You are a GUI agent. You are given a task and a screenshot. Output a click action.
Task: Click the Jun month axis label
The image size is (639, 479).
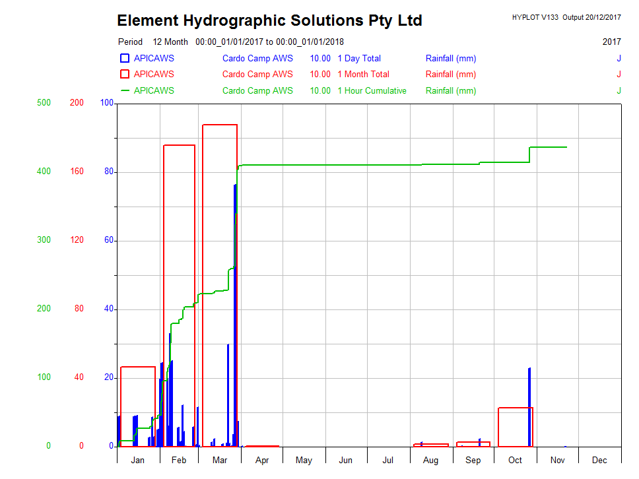click(345, 460)
